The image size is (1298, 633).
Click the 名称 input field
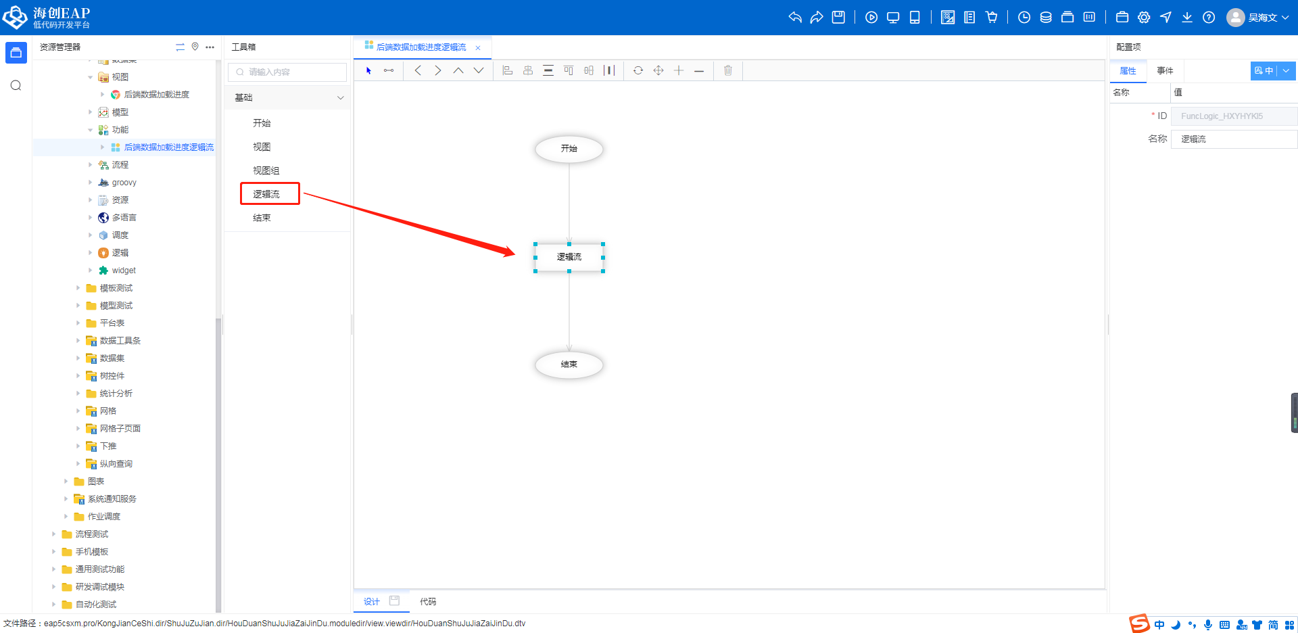click(1233, 139)
